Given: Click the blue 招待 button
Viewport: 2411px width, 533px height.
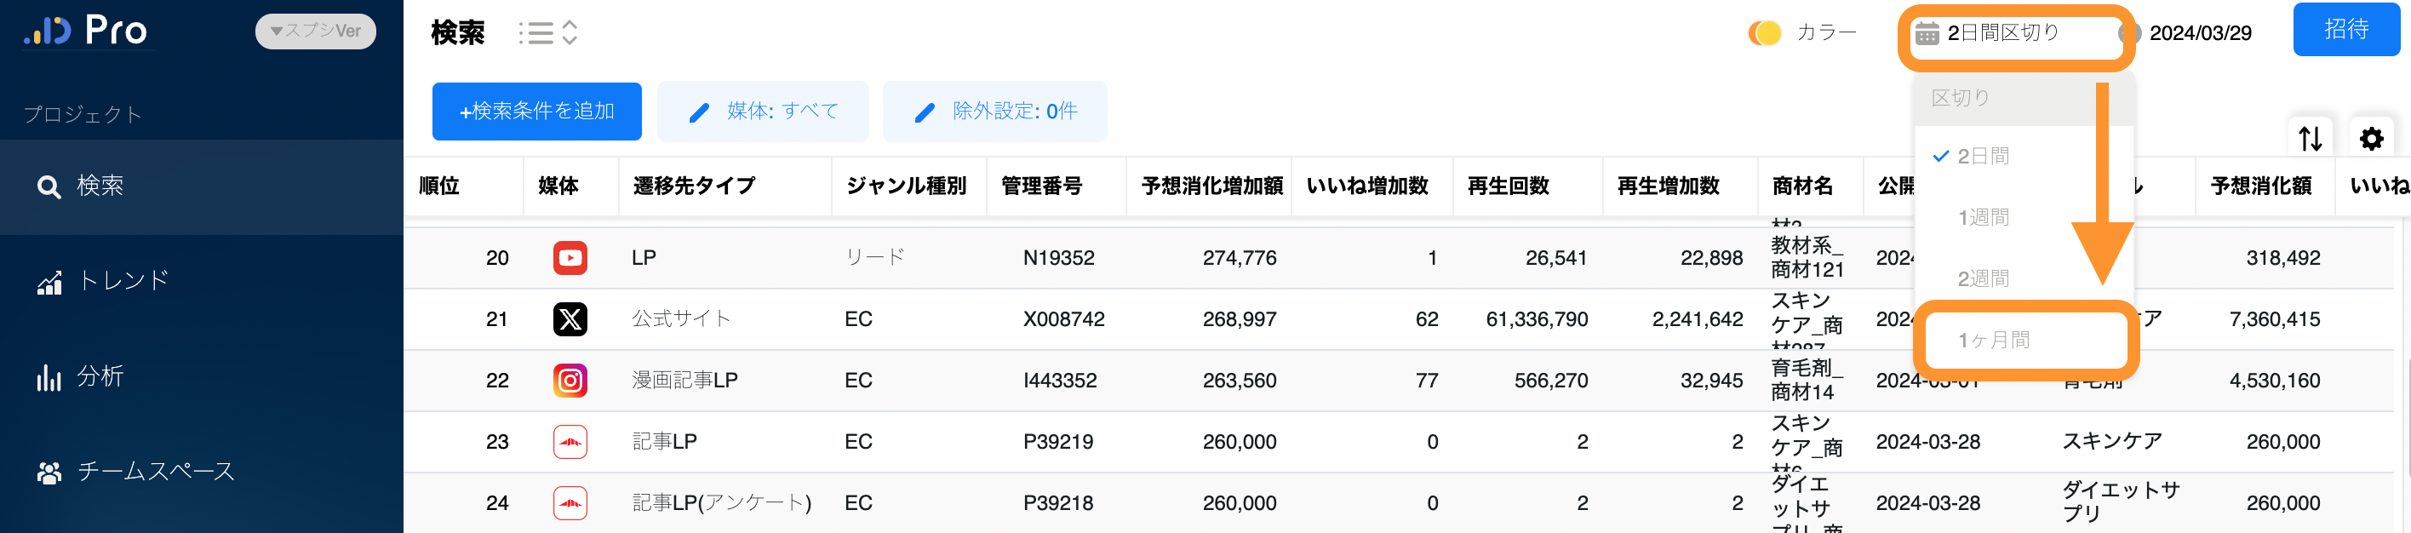Looking at the screenshot, I should click(2345, 30).
